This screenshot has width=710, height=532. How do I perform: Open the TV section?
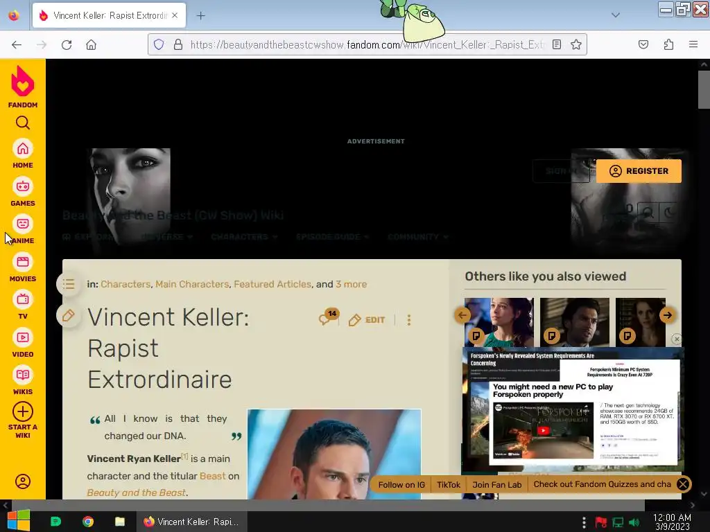(x=23, y=305)
